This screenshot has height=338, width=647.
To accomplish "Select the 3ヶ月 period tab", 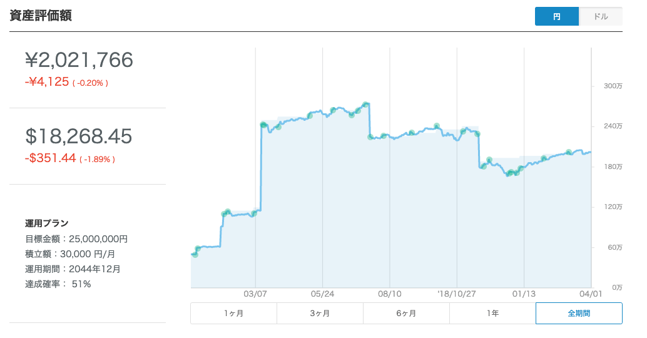I will (x=320, y=313).
